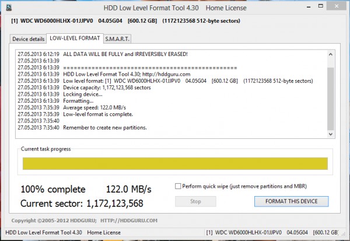Screen dimensions: 350x241
Task: Click the FORMAT THIS DEVICE button
Action: pos(291,201)
